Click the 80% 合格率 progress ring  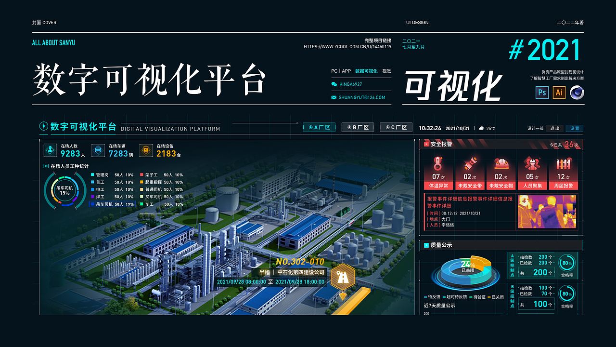567,264
